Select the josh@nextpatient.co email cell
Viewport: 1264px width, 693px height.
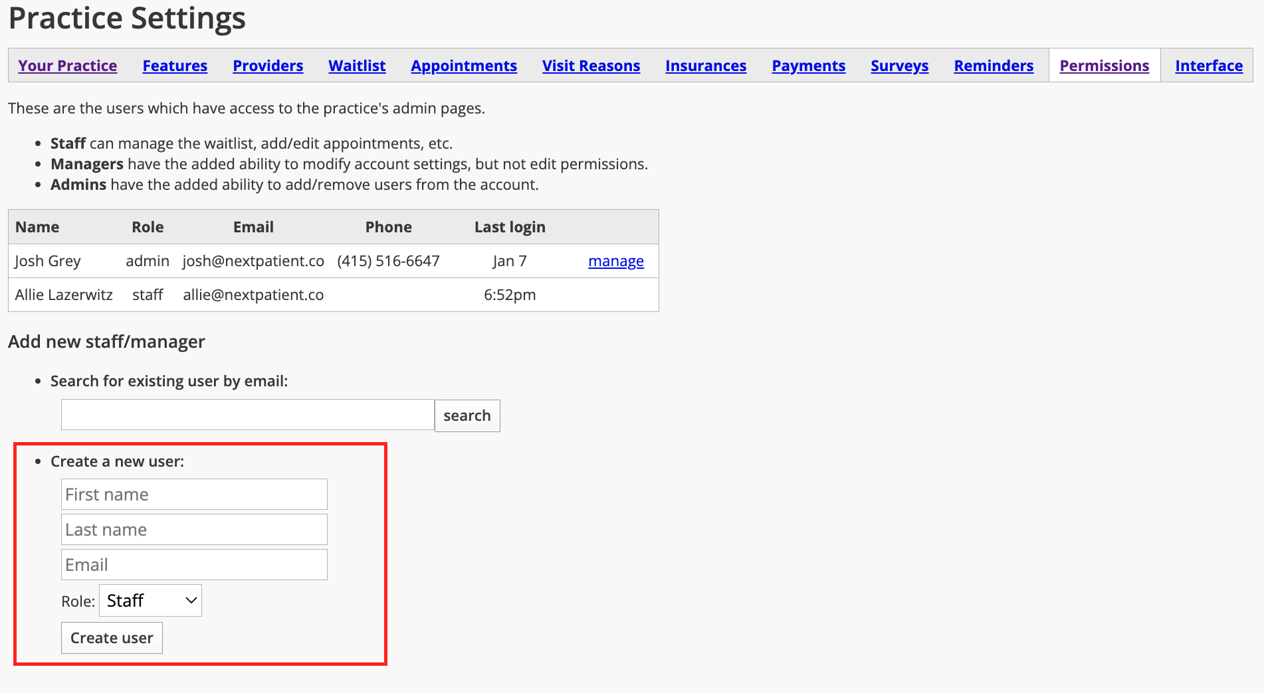click(253, 261)
